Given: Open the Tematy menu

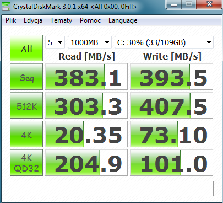Looking at the screenshot, I should (x=61, y=20).
